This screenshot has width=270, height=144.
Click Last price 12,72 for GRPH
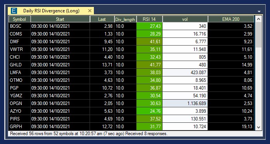102,126
